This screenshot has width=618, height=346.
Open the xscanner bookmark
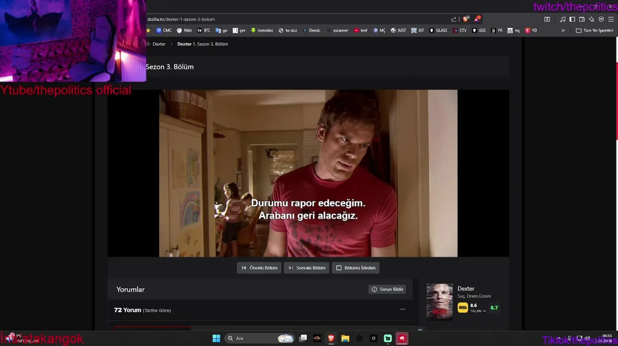pyautogui.click(x=337, y=30)
